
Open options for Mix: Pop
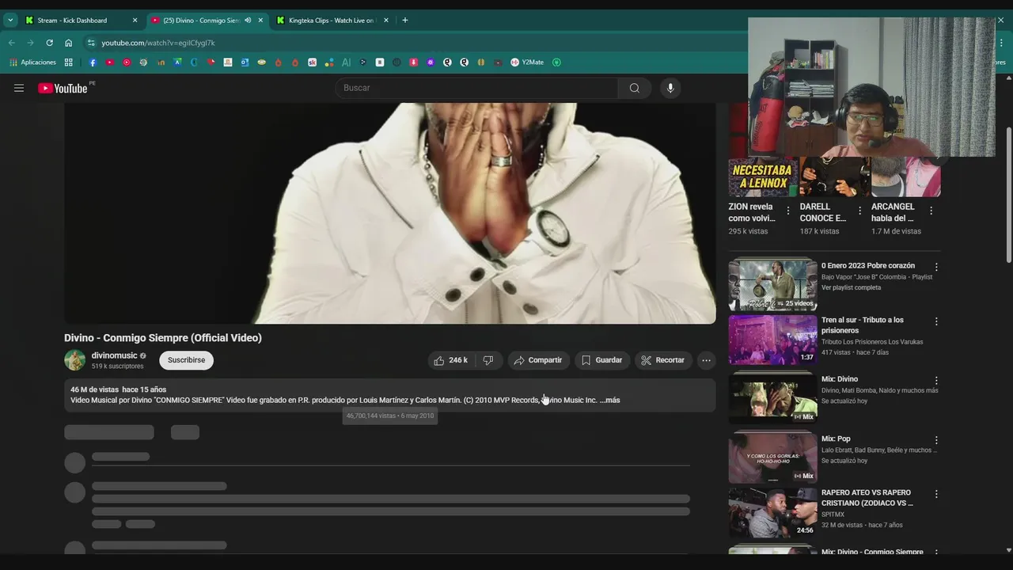click(936, 440)
